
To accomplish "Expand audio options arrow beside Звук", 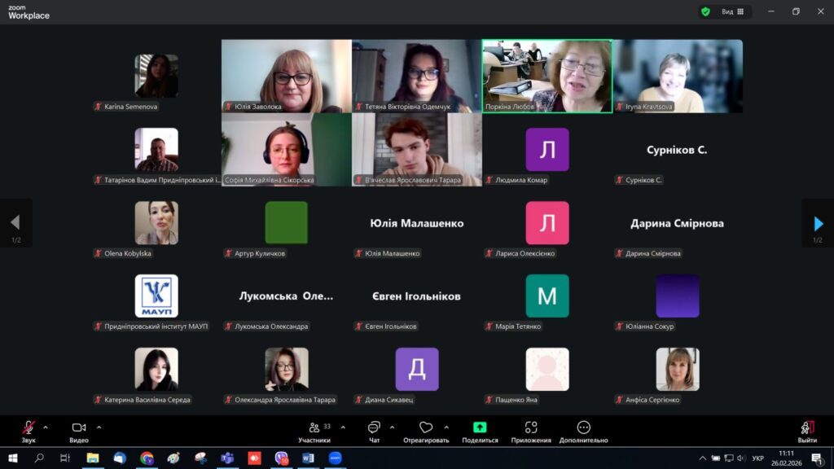I will [46, 427].
